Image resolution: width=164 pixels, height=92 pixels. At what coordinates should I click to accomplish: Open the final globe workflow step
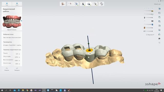[x=101, y=4]
